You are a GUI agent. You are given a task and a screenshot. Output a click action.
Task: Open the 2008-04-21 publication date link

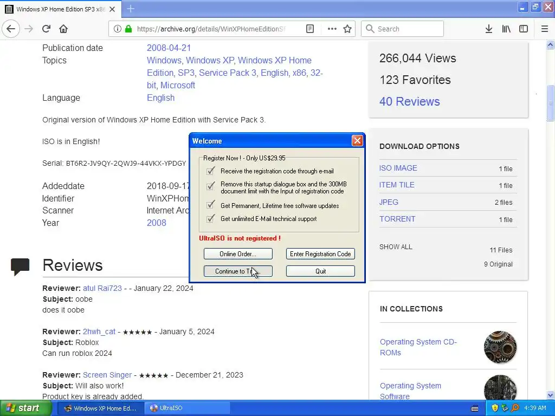169,48
